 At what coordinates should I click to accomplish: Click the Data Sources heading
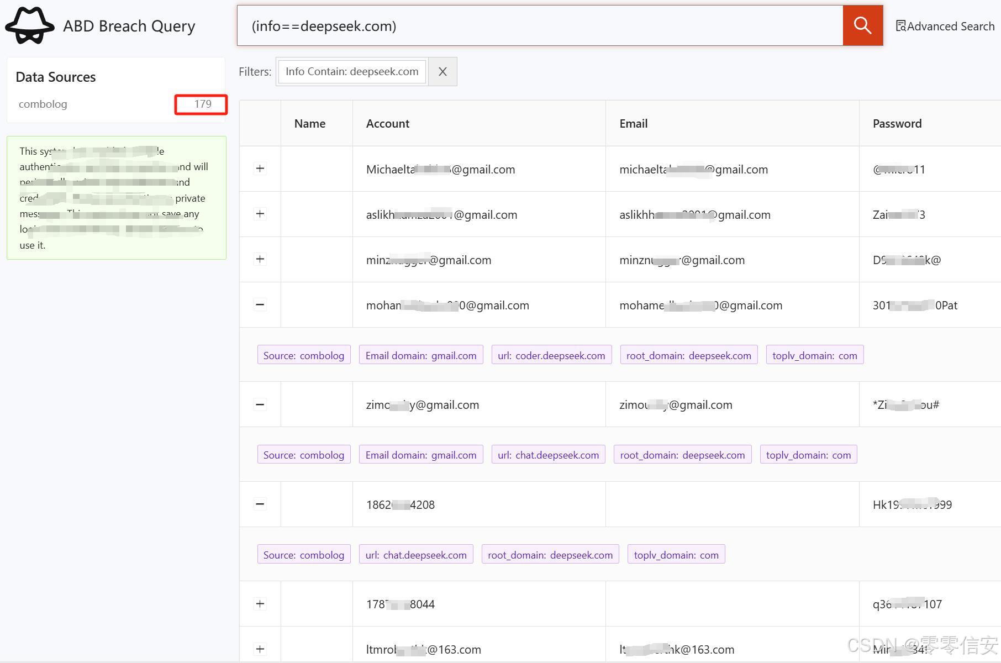56,77
